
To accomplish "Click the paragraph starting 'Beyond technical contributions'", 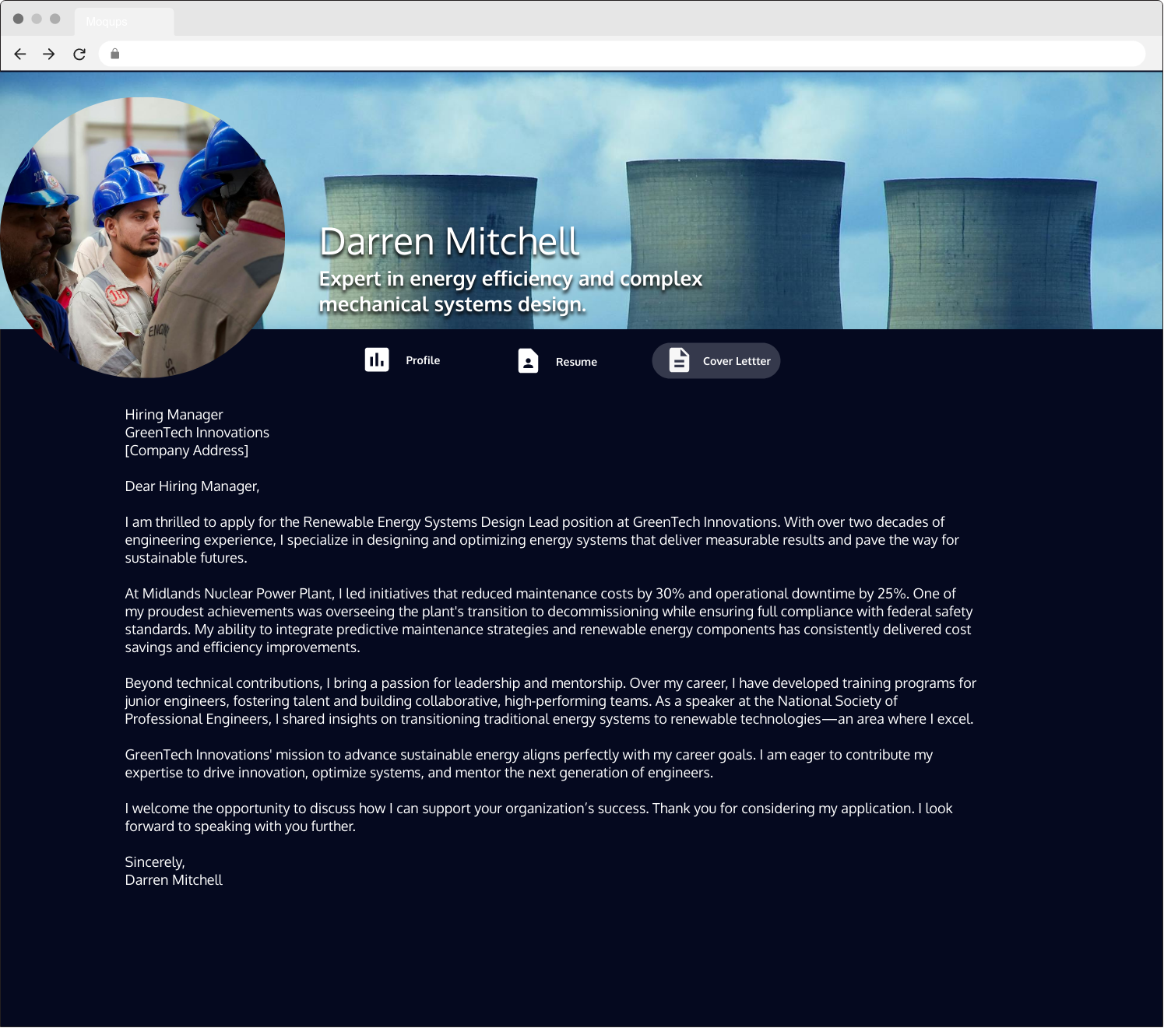I will coord(550,701).
